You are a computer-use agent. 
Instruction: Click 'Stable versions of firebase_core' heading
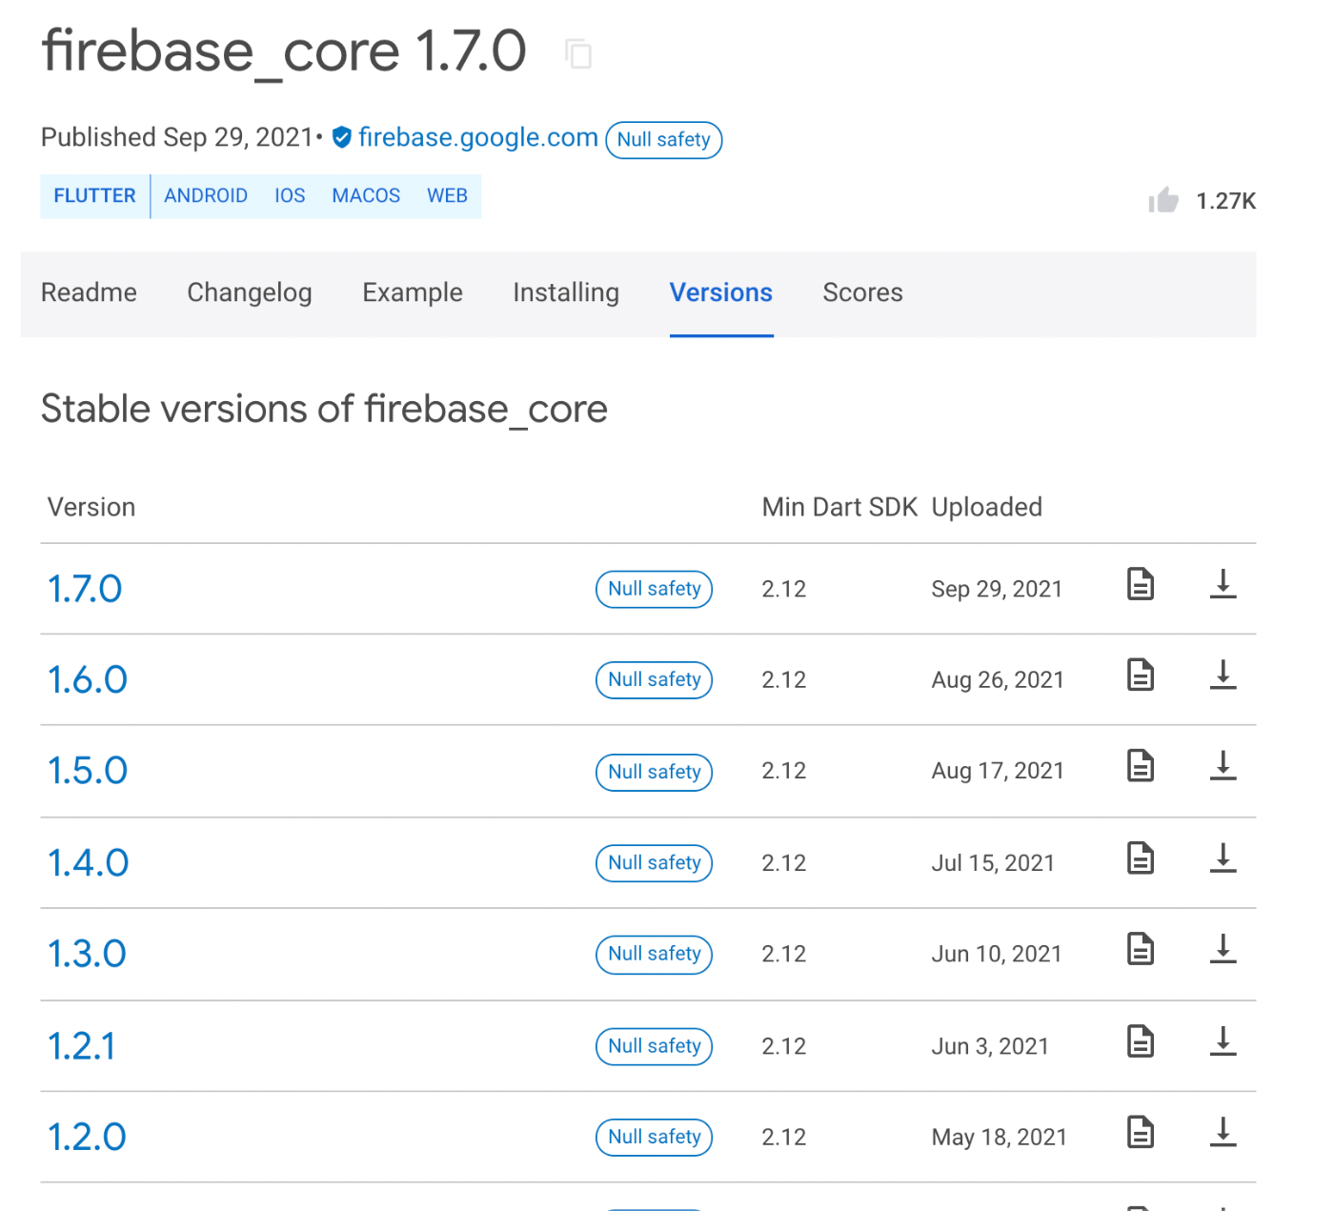click(324, 410)
